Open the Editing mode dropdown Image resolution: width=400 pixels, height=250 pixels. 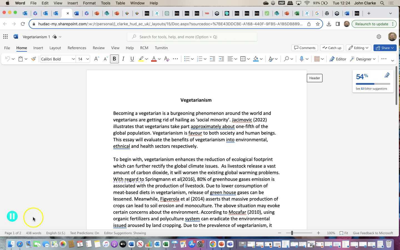[358, 48]
